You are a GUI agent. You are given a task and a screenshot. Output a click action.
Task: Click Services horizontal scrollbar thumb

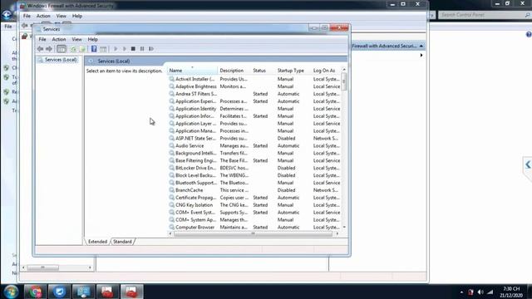coord(253,233)
